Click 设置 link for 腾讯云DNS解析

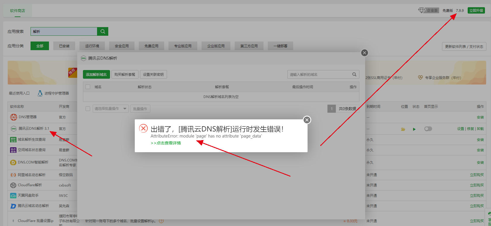point(460,129)
